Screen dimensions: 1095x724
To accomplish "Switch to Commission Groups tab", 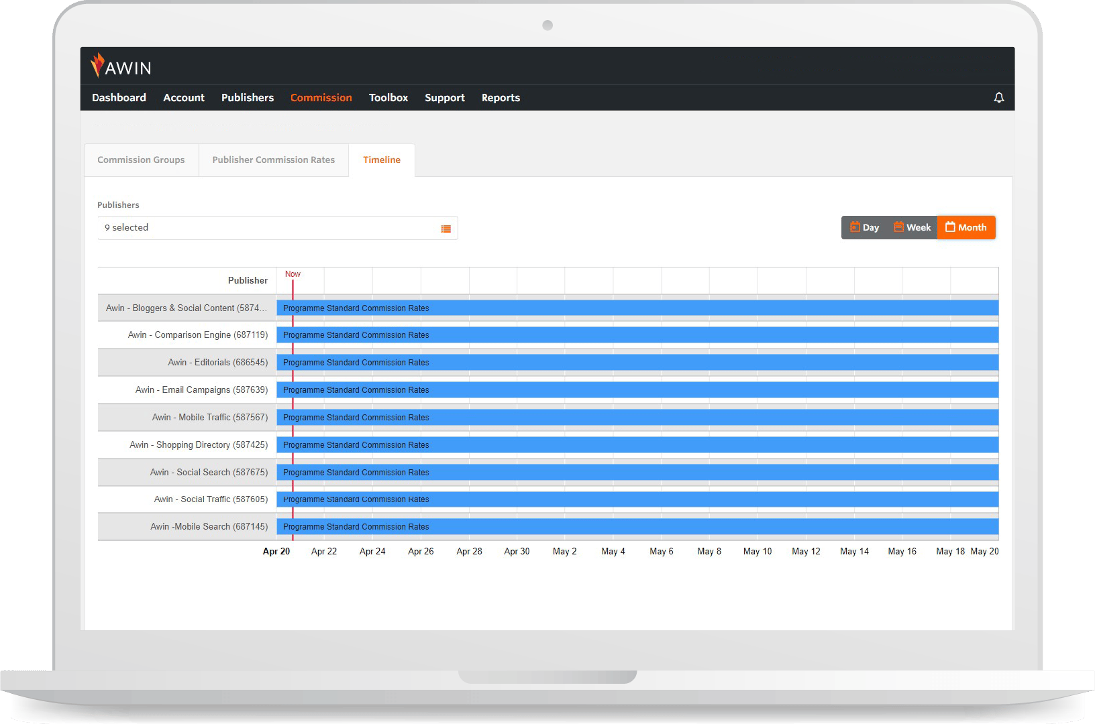I will [x=141, y=160].
